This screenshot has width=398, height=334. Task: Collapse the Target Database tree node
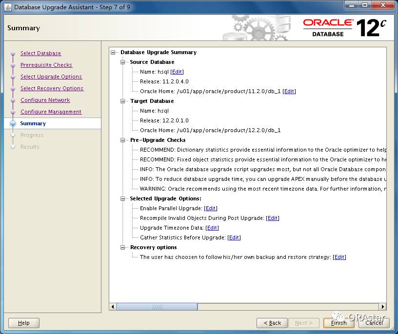tap(123, 101)
